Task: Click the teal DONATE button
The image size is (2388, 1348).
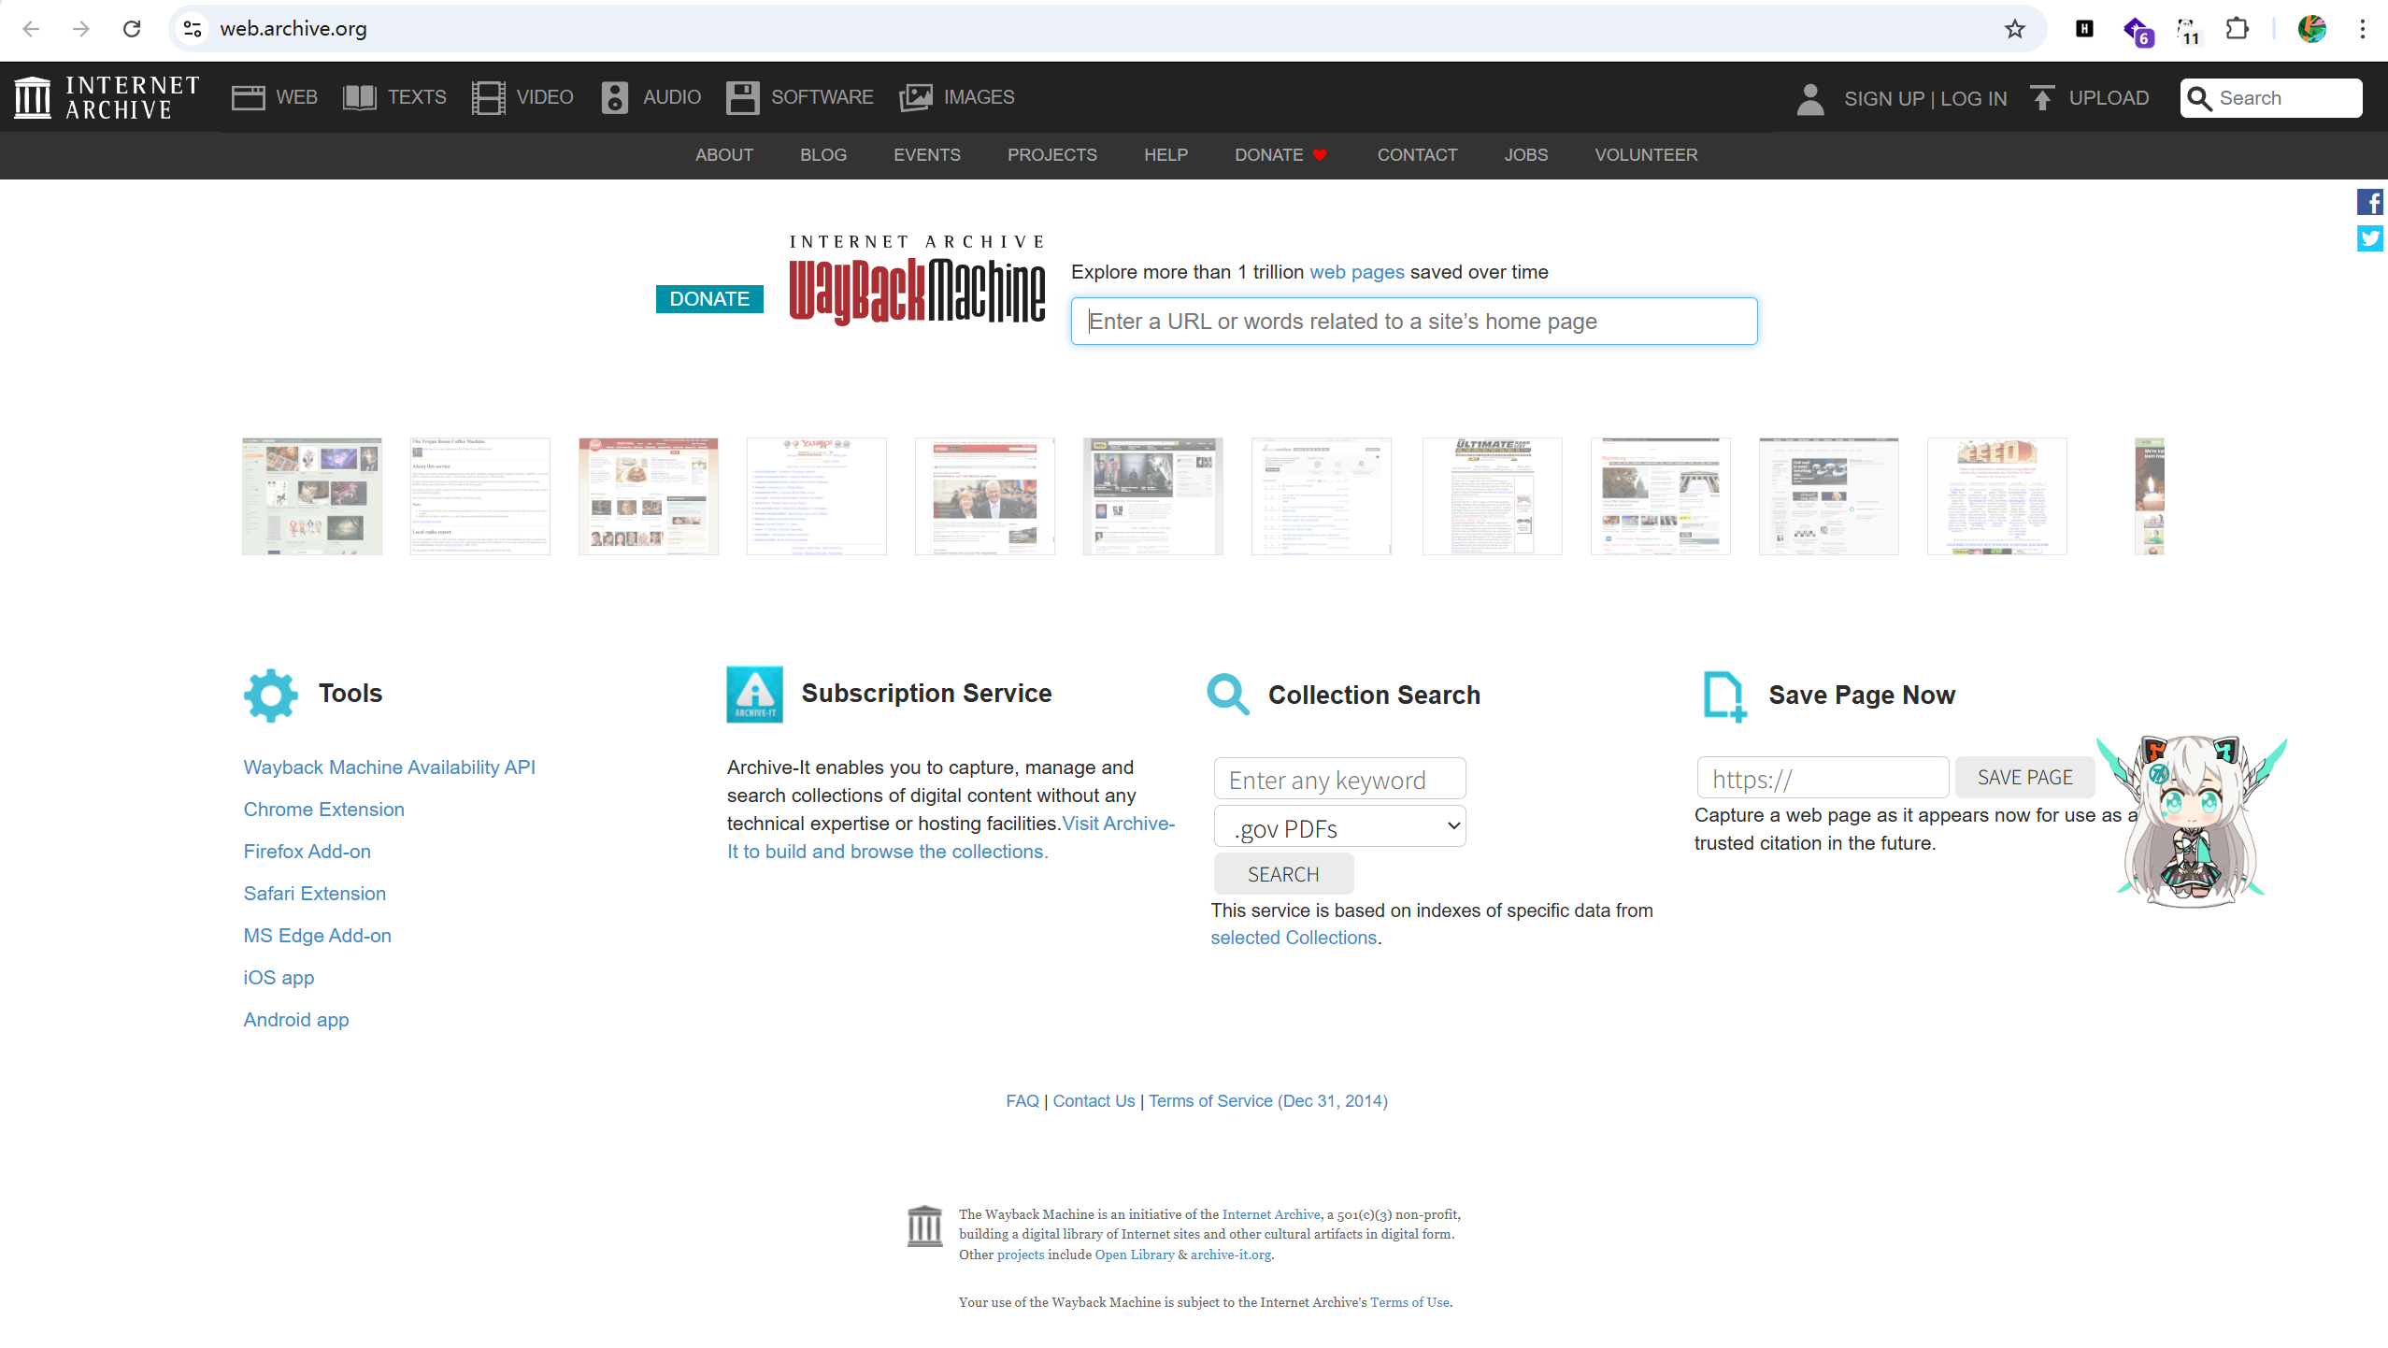Action: (x=709, y=299)
